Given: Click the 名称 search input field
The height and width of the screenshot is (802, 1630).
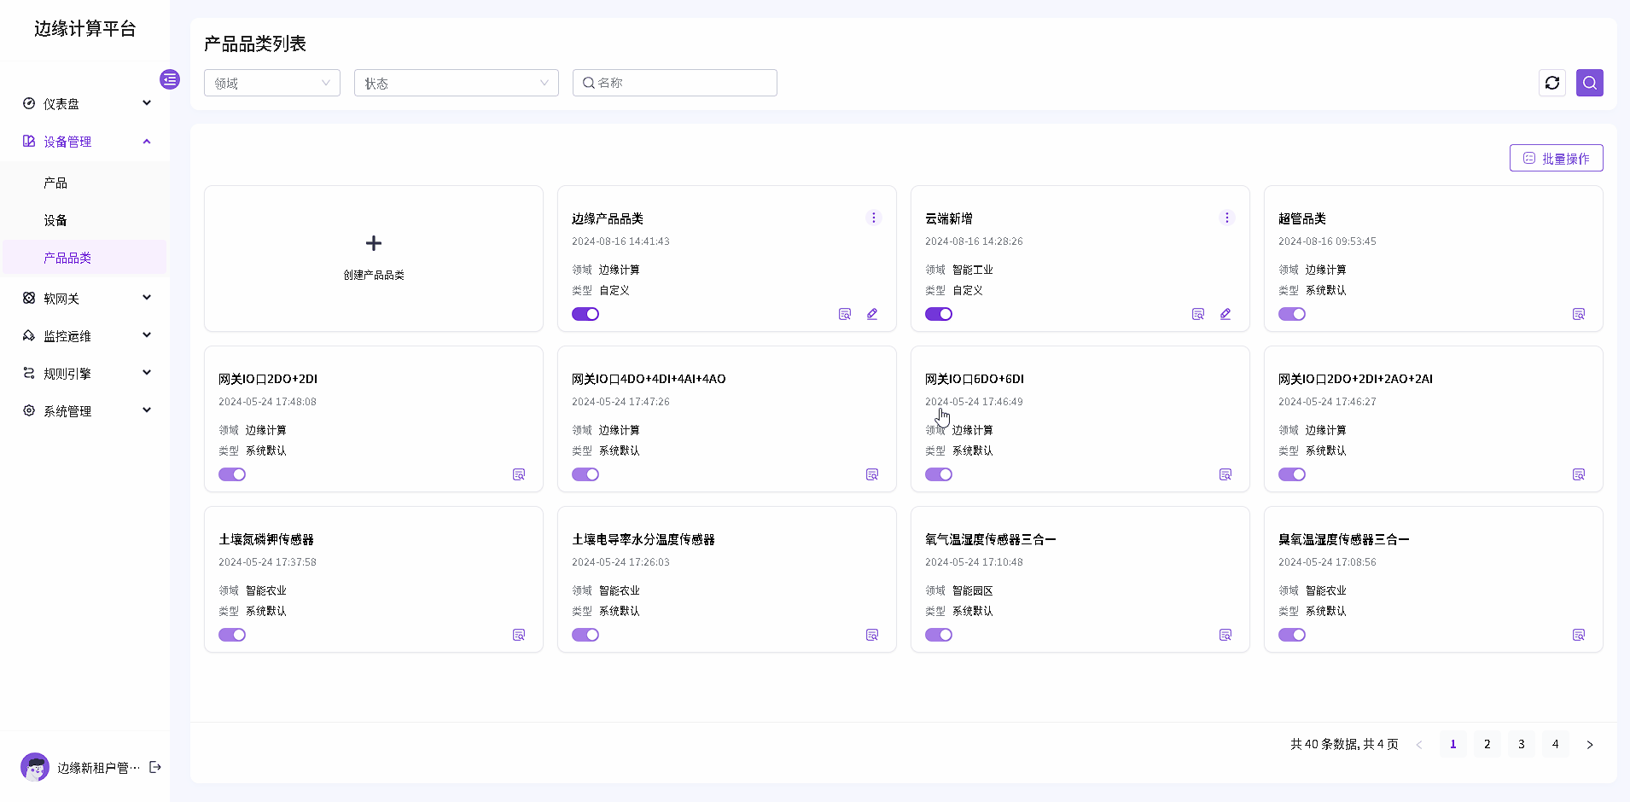Looking at the screenshot, I should pyautogui.click(x=683, y=83).
